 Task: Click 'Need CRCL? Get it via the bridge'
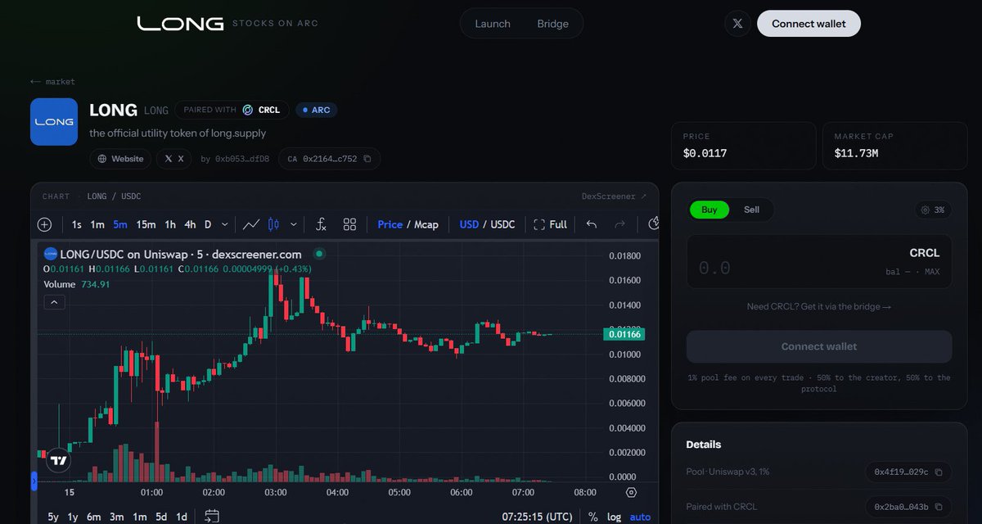(x=819, y=306)
